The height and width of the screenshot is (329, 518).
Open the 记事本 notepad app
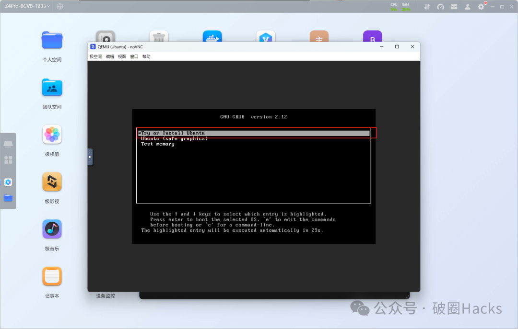click(52, 276)
